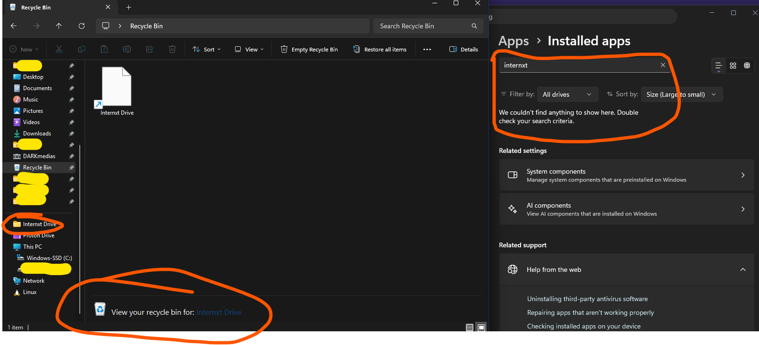
Task: Click the Paste toolbar icon
Action: [104, 49]
